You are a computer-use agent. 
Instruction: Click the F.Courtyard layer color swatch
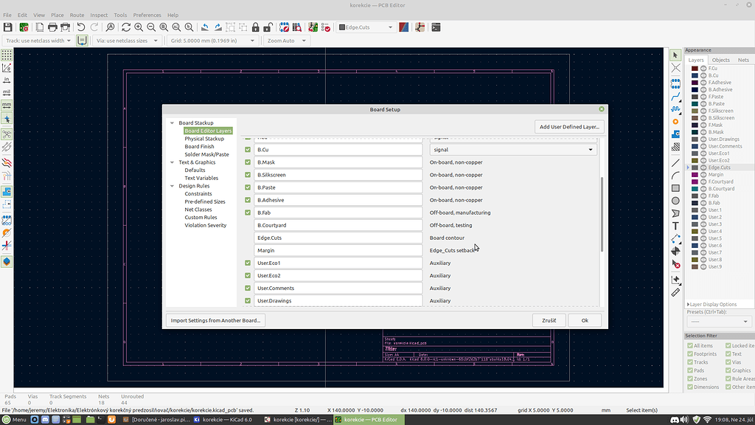[695, 182]
